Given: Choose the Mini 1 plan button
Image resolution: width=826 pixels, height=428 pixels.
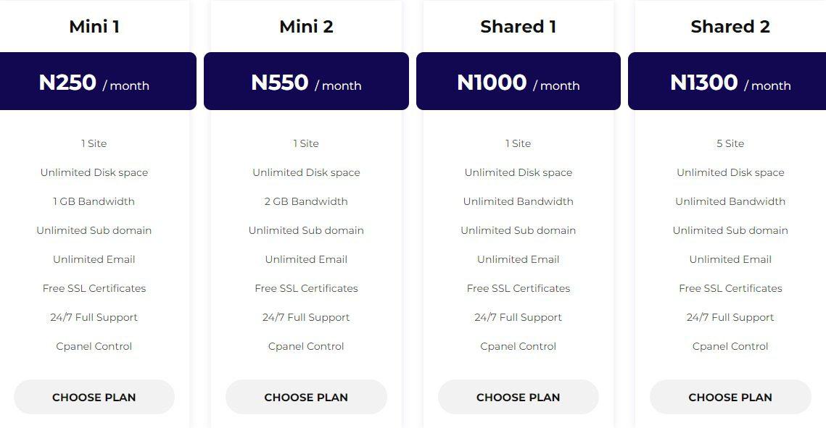Looking at the screenshot, I should 94,397.
